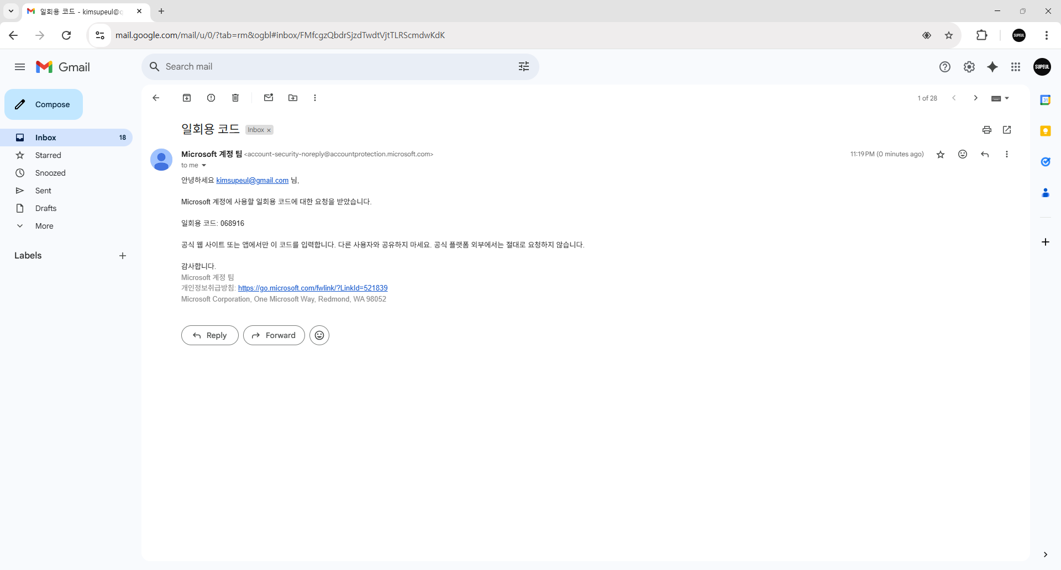1061x570 pixels.
Task: Close the Gmail browser tab
Action: [139, 11]
